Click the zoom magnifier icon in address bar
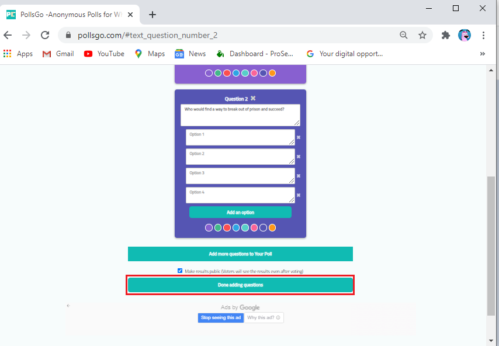Viewport: 499px width, 346px height. [x=404, y=35]
